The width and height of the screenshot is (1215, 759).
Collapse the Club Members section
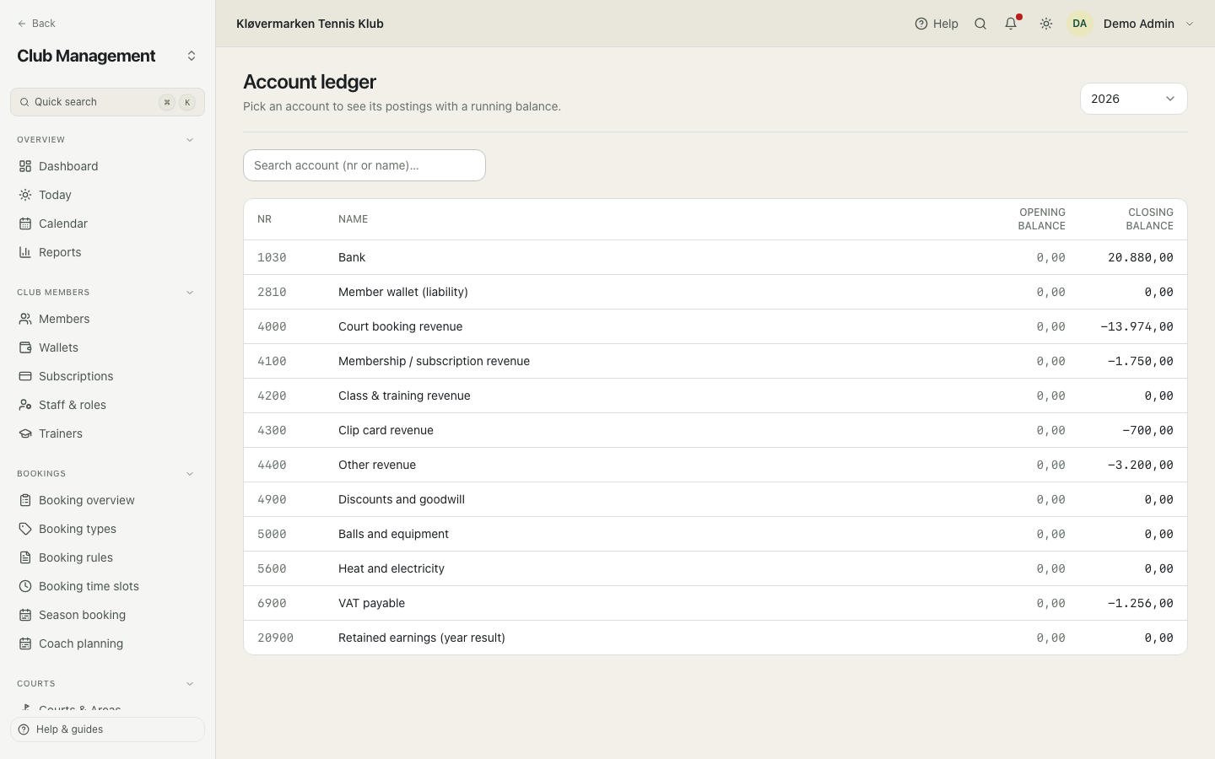click(190, 293)
